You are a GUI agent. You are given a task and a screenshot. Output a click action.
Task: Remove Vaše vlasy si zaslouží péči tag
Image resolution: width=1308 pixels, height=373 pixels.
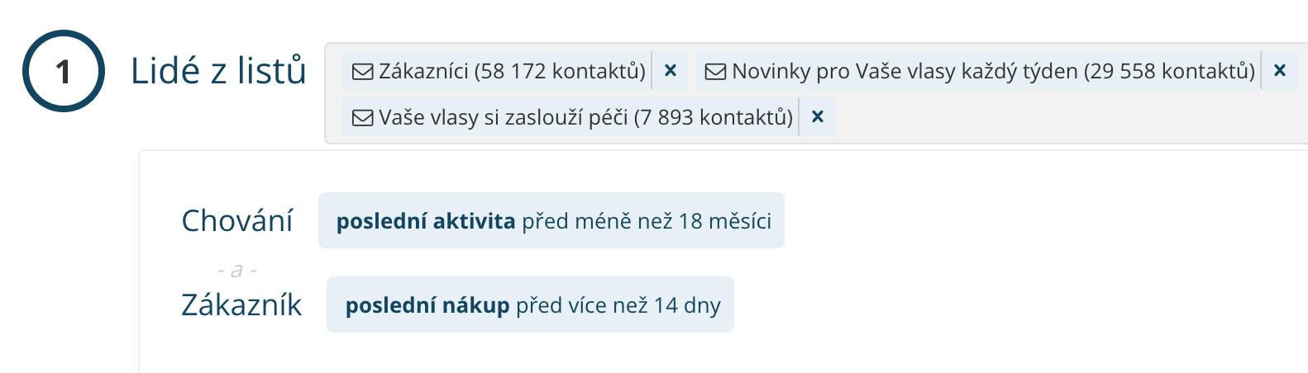[818, 117]
